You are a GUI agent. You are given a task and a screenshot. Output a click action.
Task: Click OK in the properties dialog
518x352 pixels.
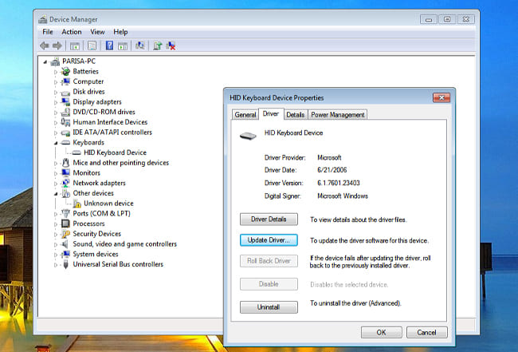coord(381,333)
